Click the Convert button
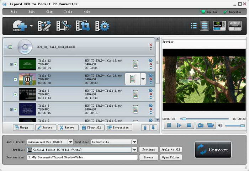249x171 pixels. (213, 150)
